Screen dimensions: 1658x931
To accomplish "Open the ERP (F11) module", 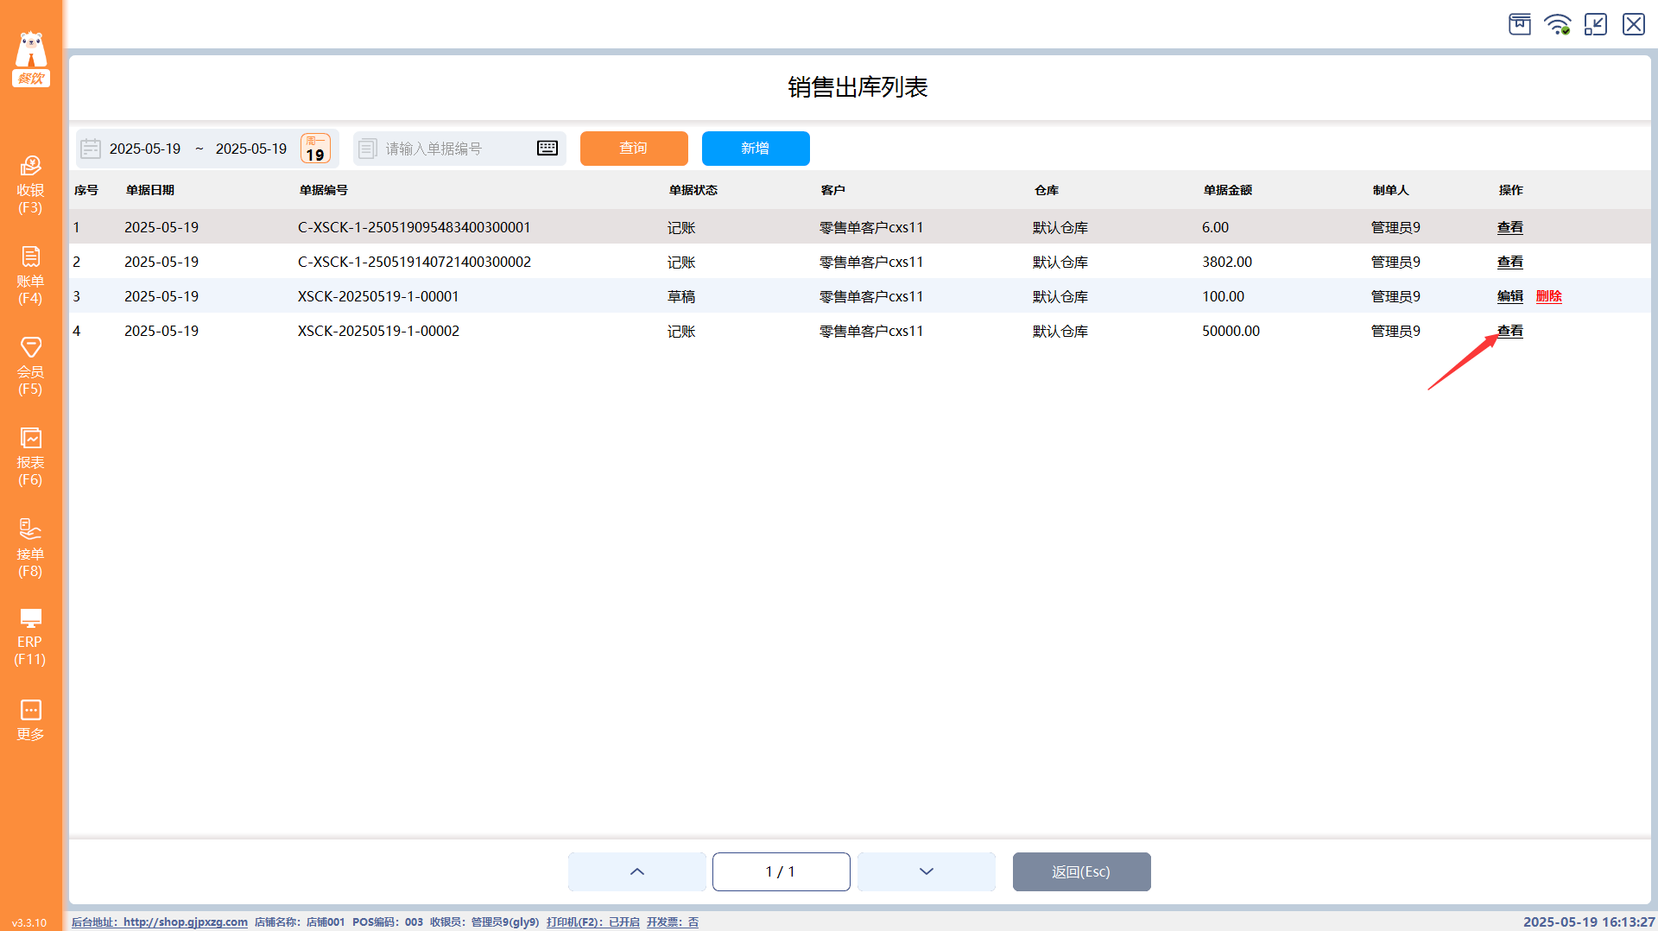I will [x=30, y=637].
